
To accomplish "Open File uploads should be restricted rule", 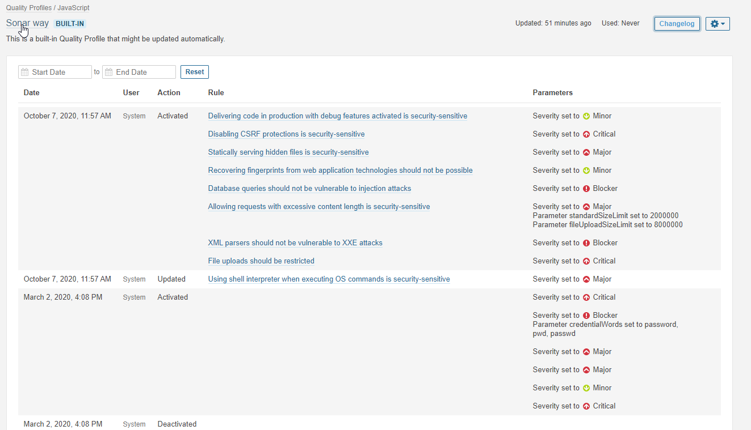I will 261,261.
